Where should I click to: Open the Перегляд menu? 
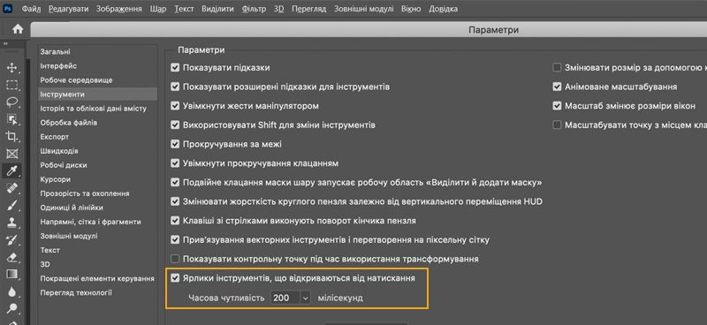pyautogui.click(x=308, y=9)
